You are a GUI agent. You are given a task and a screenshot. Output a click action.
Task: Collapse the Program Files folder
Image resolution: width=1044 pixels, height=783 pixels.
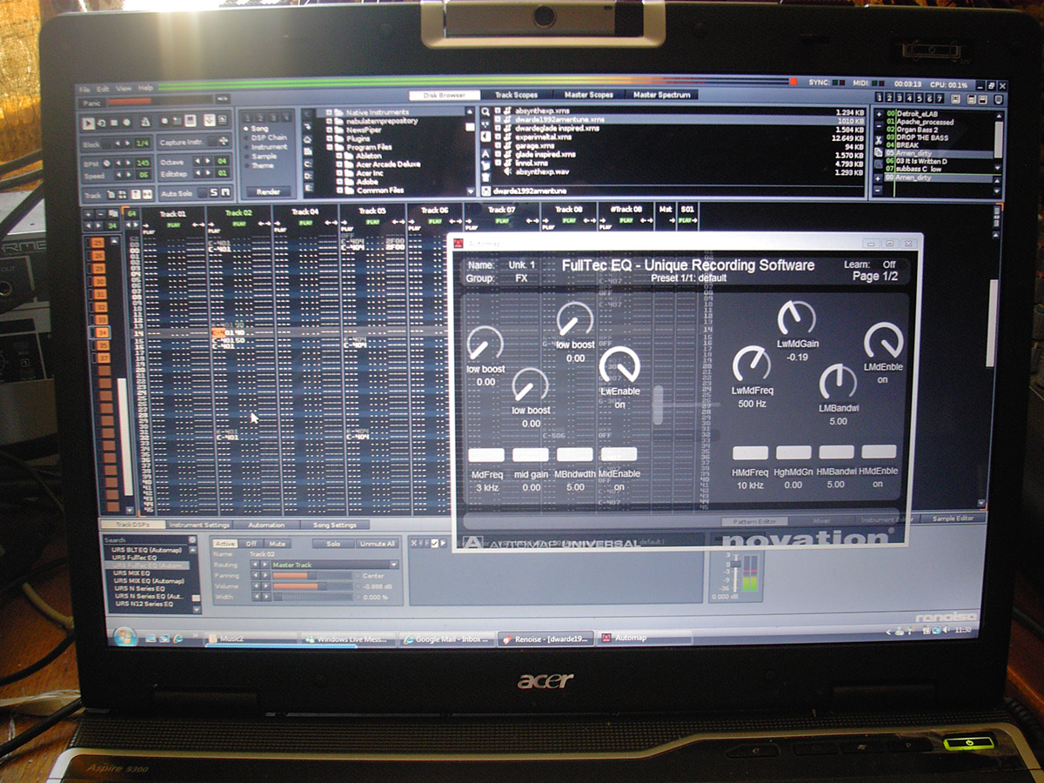click(330, 148)
